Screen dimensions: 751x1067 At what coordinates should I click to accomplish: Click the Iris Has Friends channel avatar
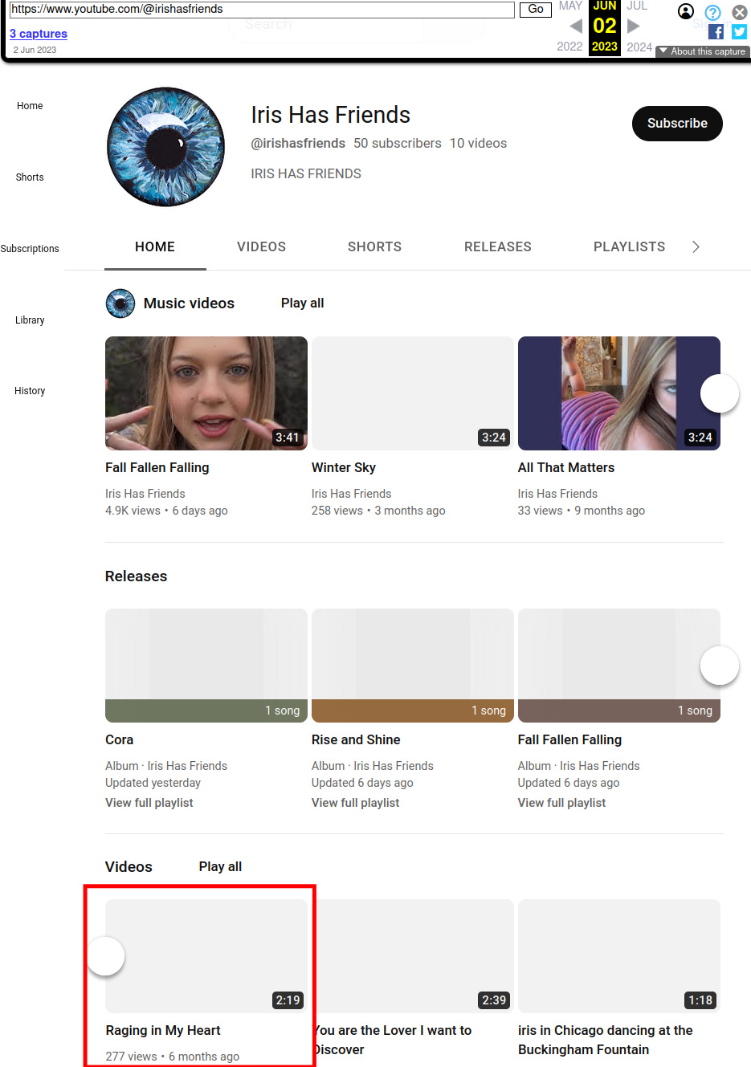click(166, 147)
